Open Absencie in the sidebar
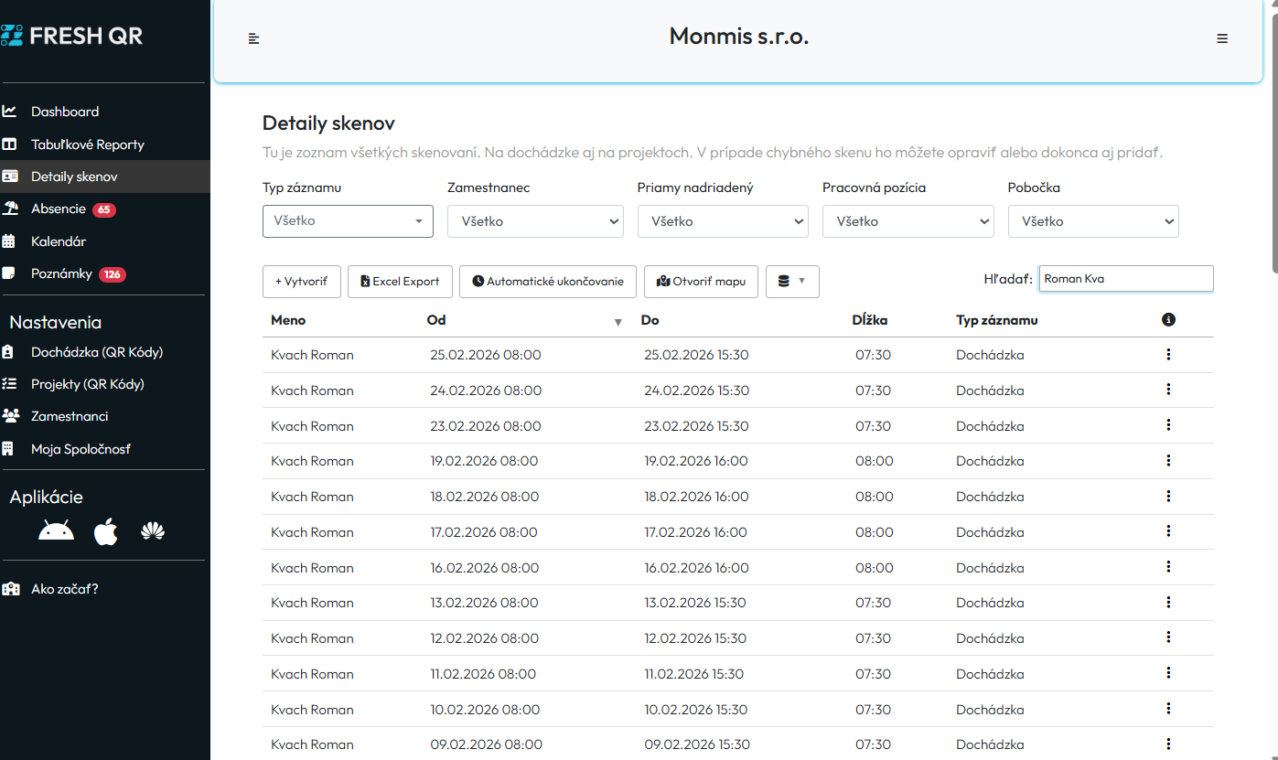Screen dimensions: 1278x760 pos(59,209)
